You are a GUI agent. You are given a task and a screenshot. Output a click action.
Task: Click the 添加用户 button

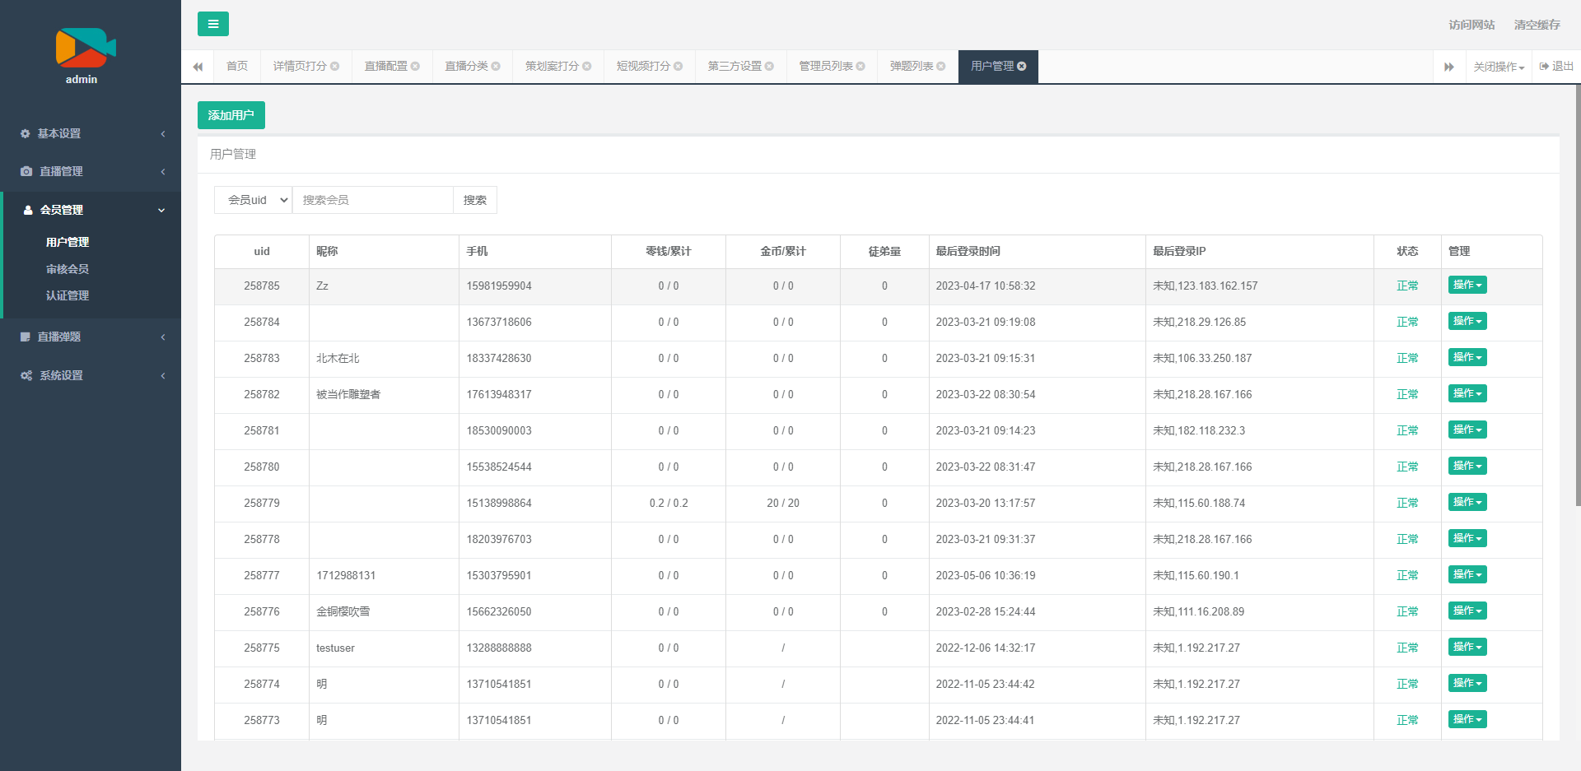(x=231, y=115)
